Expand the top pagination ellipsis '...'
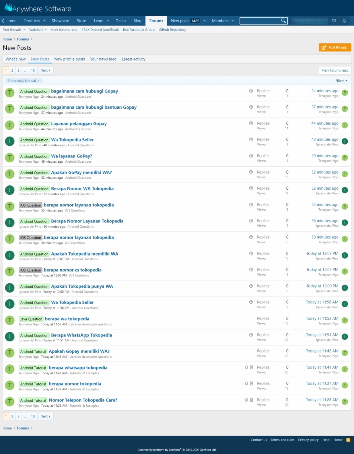Image resolution: width=354 pixels, height=454 pixels. (x=25, y=70)
